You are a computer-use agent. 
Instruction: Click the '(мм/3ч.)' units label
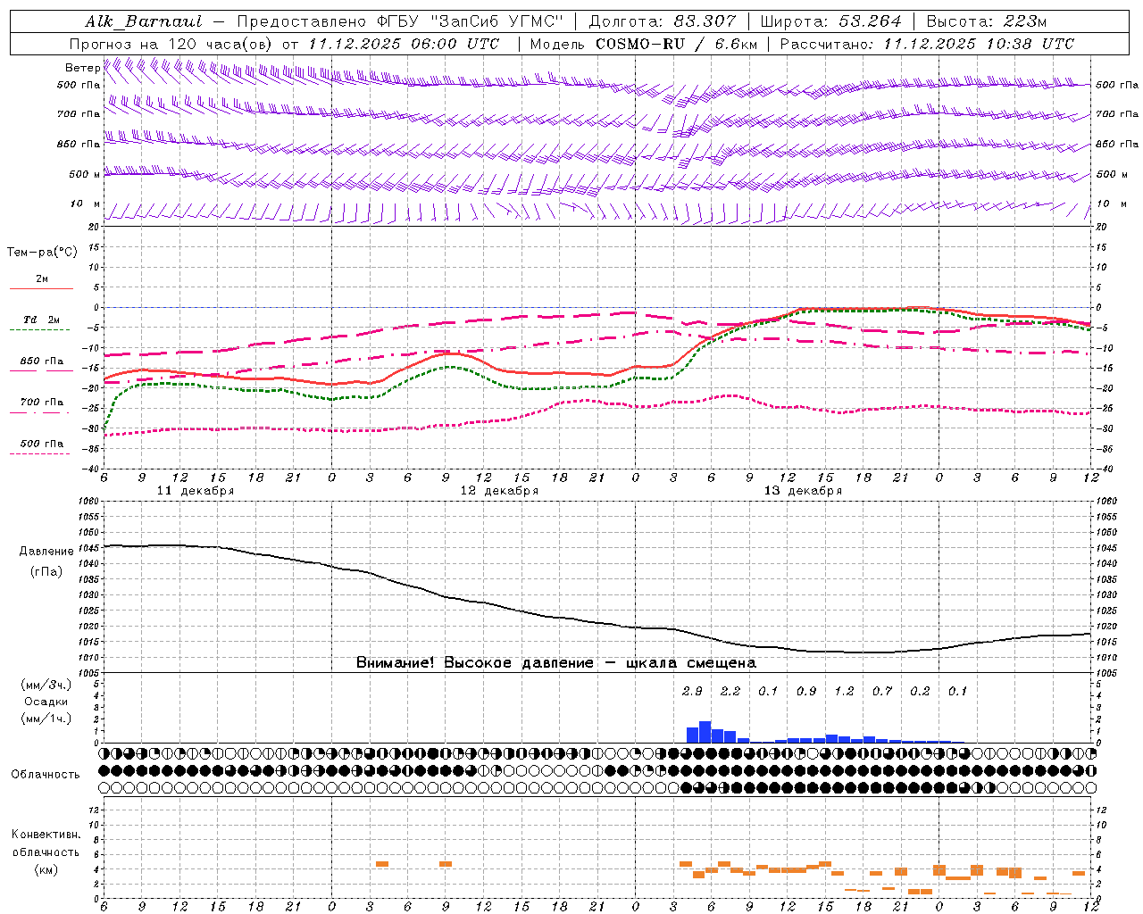tap(46, 685)
